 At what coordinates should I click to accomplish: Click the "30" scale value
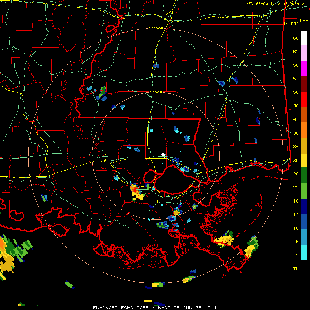pyautogui.click(x=296, y=160)
